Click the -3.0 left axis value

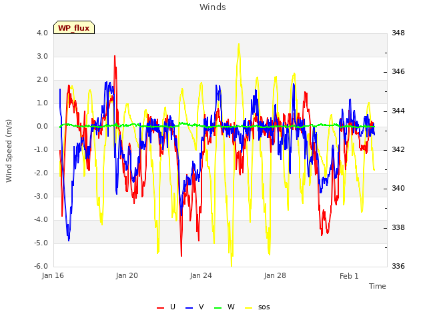coord(41,197)
